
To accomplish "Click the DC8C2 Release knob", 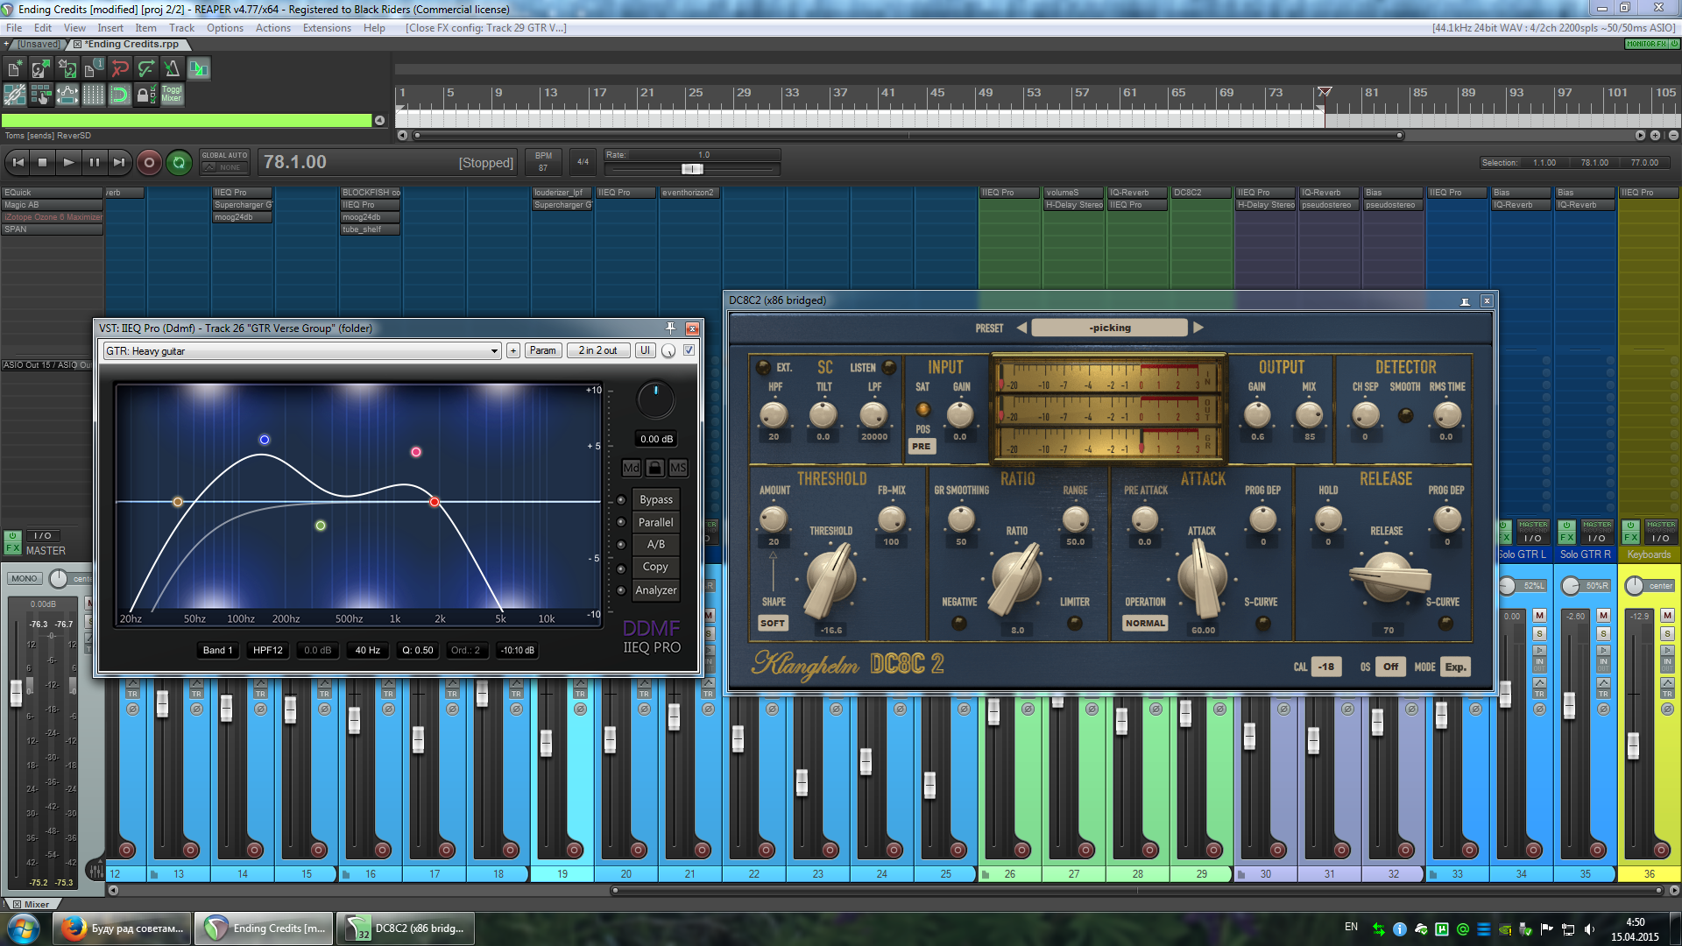I will (1389, 578).
